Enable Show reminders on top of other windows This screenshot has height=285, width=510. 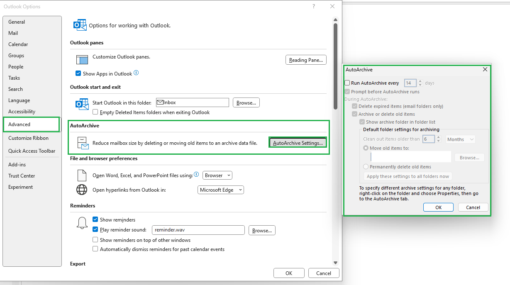[x=95, y=240]
